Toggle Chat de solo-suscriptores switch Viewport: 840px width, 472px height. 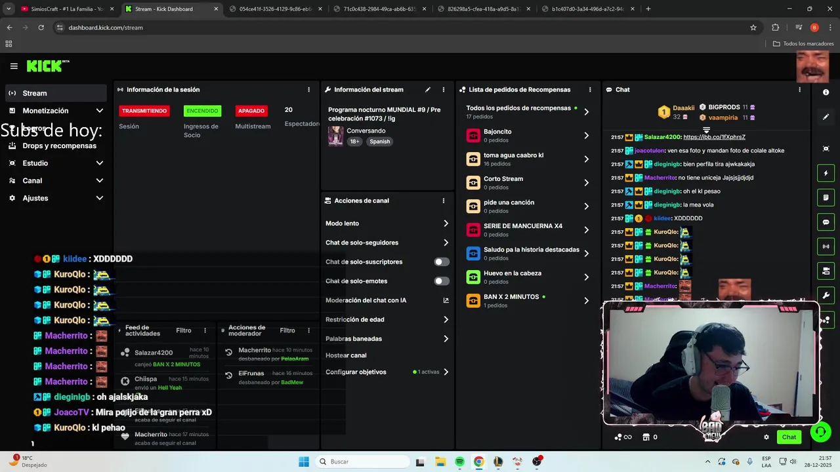[442, 262]
